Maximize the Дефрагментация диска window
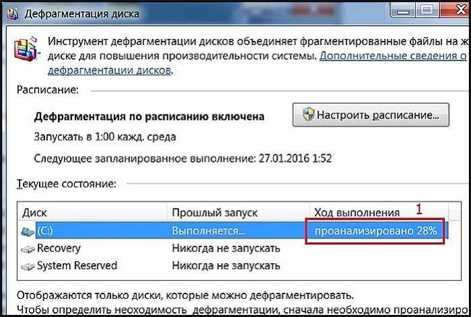This screenshot has width=471, height=317. 427,11
